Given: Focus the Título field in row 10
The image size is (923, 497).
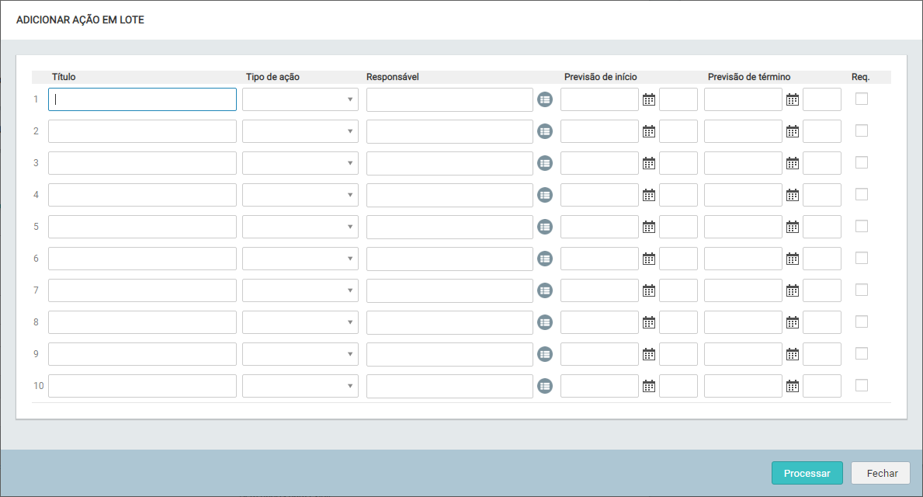Looking at the screenshot, I should coord(143,386).
